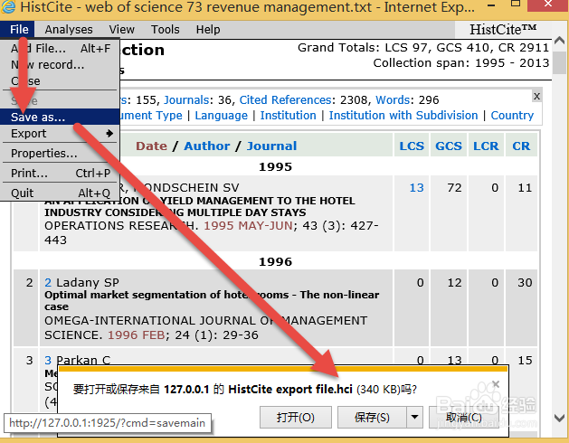
Task: Click the 打开(O) open button
Action: pyautogui.click(x=296, y=418)
